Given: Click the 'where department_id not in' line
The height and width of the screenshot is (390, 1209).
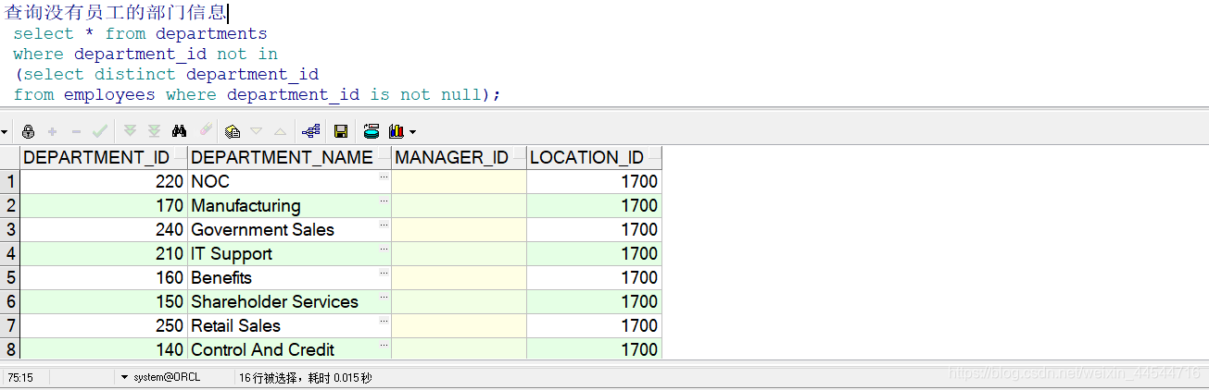Looking at the screenshot, I should click(145, 54).
